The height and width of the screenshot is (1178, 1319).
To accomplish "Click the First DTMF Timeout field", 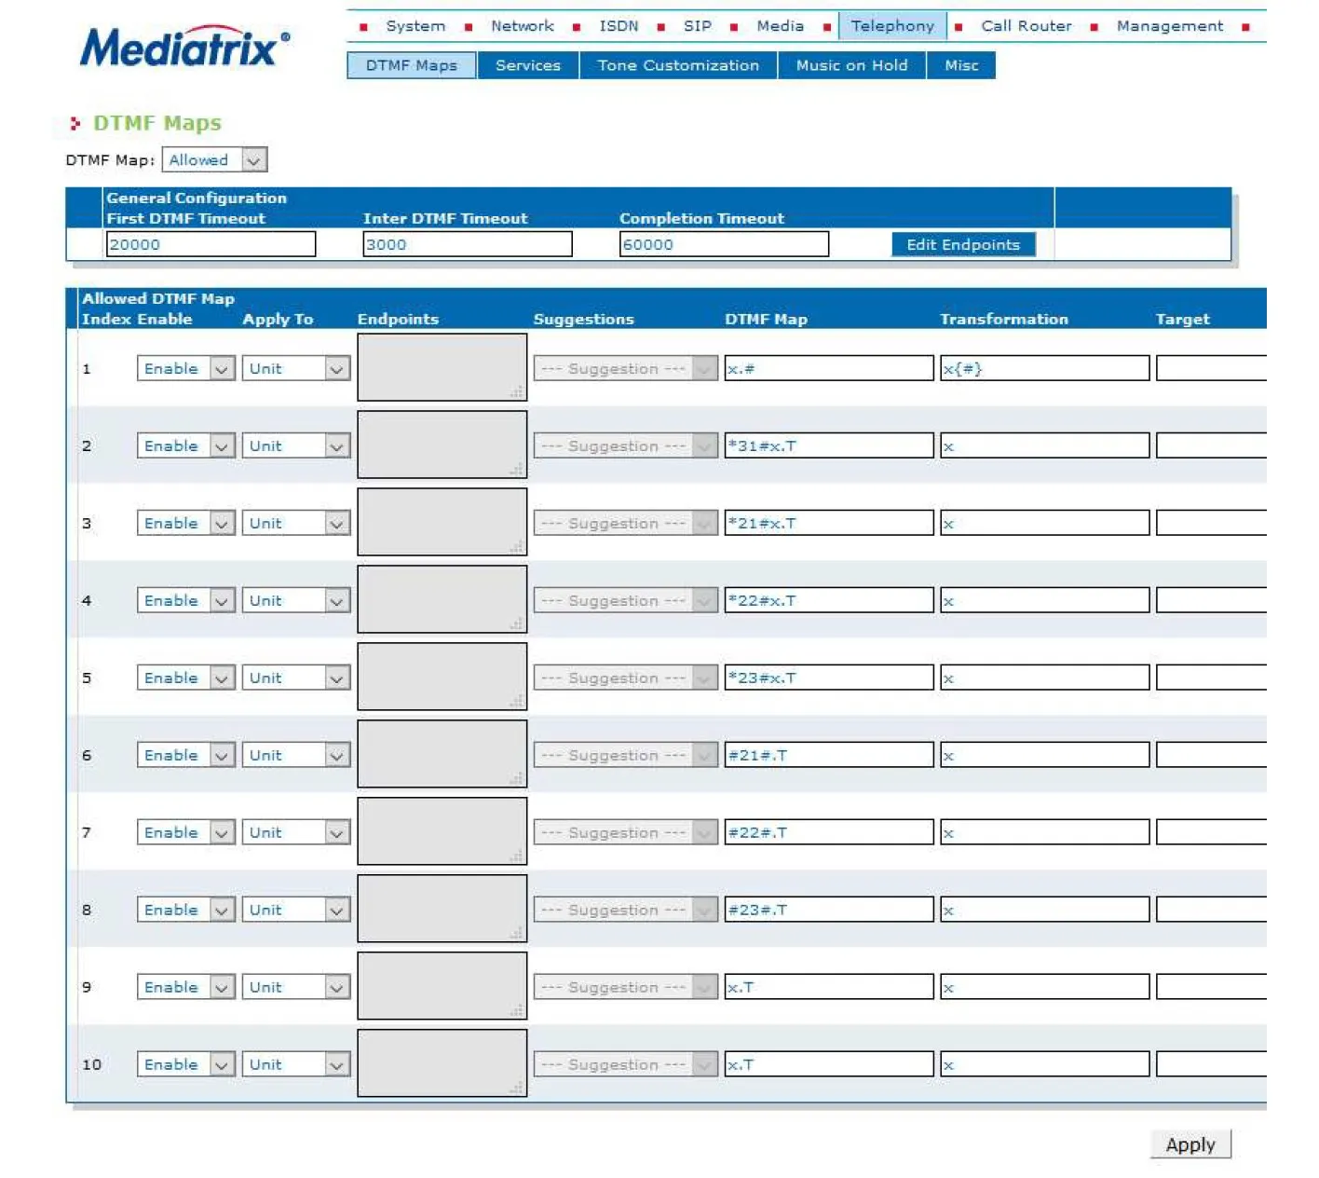I will 211,244.
